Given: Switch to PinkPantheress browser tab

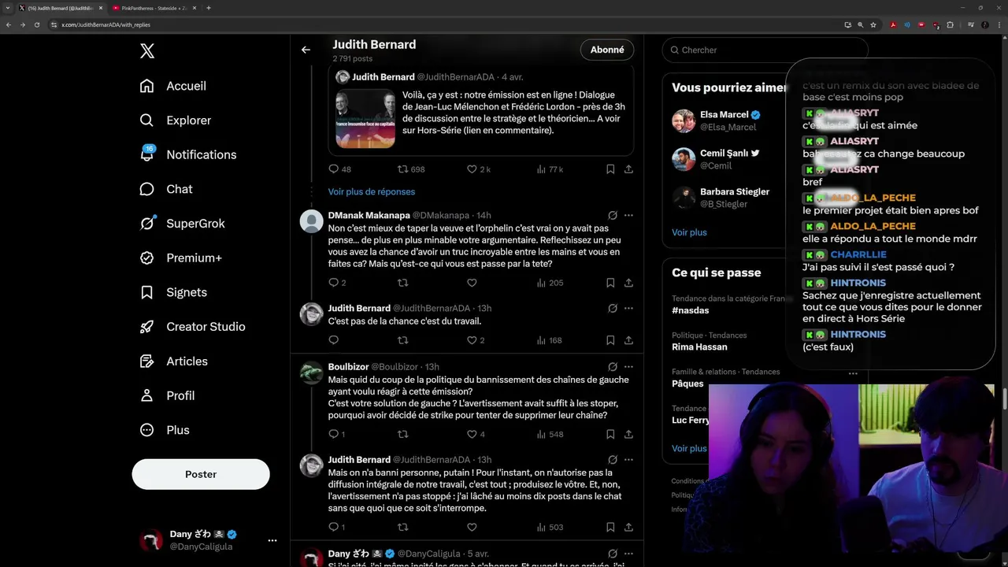Looking at the screenshot, I should (154, 8).
